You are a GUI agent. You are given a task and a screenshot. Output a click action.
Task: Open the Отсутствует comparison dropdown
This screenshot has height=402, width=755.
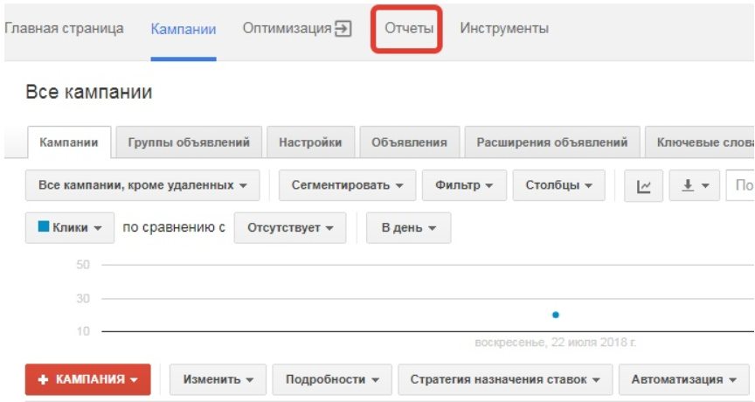[290, 228]
